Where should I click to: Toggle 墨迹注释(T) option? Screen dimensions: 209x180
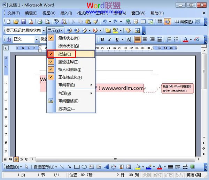click(x=71, y=62)
